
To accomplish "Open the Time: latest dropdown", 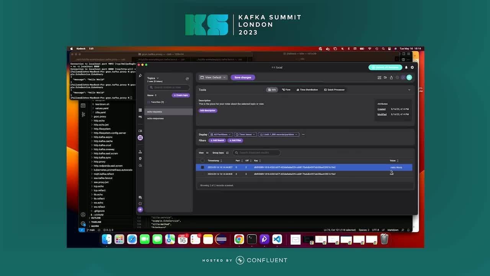I will 245,135.
